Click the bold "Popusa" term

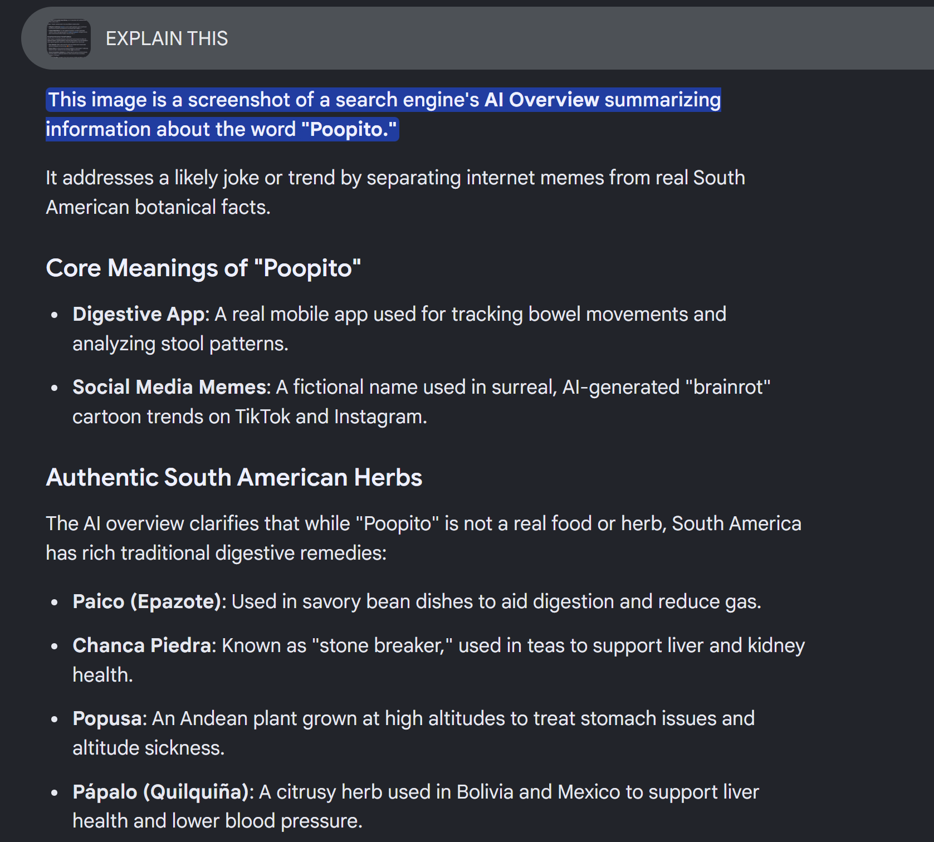coord(107,718)
